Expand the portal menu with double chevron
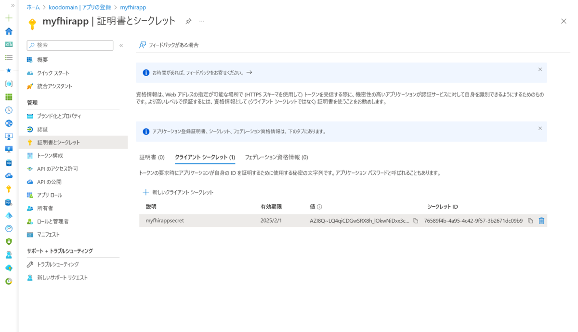The width and height of the screenshot is (578, 332). tap(13, 5)
